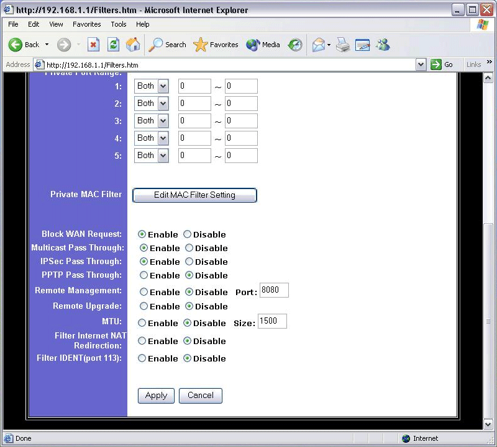This screenshot has width=497, height=447.
Task: Click the Remote Management Port field
Action: [x=274, y=290]
